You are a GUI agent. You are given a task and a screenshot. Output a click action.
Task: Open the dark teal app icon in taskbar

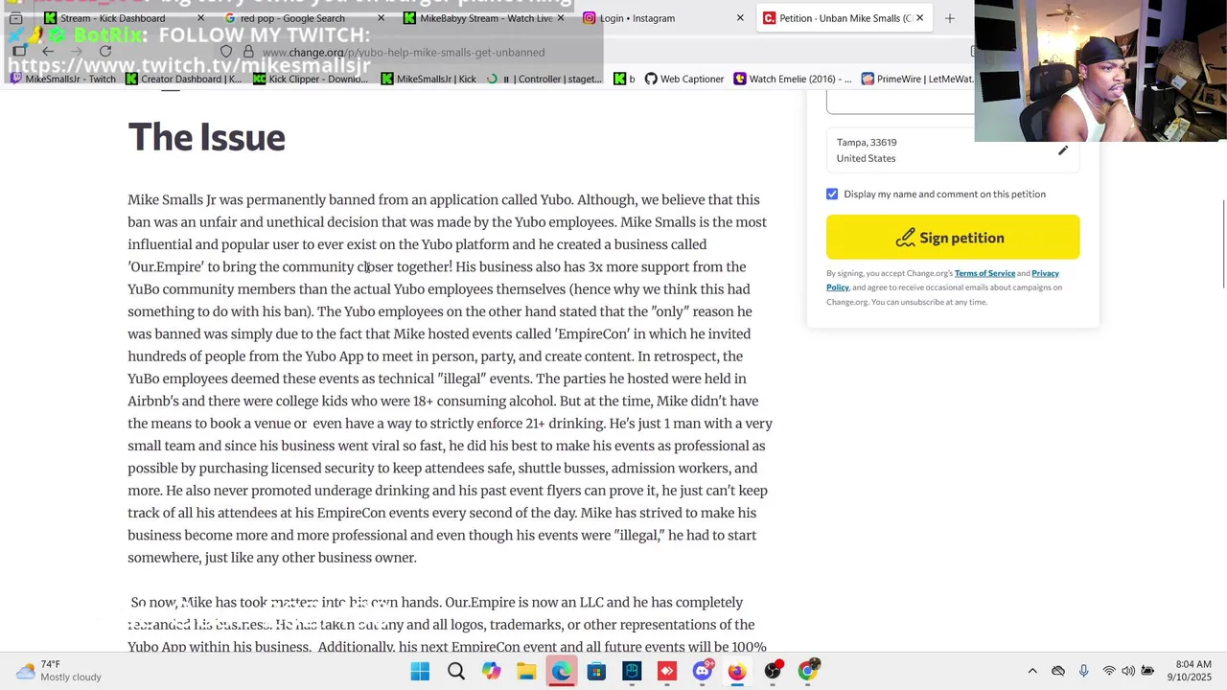pos(632,671)
